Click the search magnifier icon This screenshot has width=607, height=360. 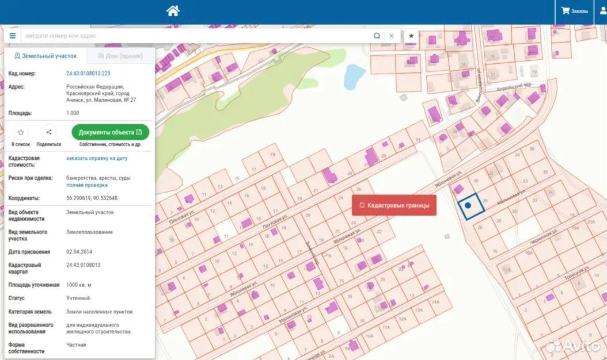coord(377,36)
